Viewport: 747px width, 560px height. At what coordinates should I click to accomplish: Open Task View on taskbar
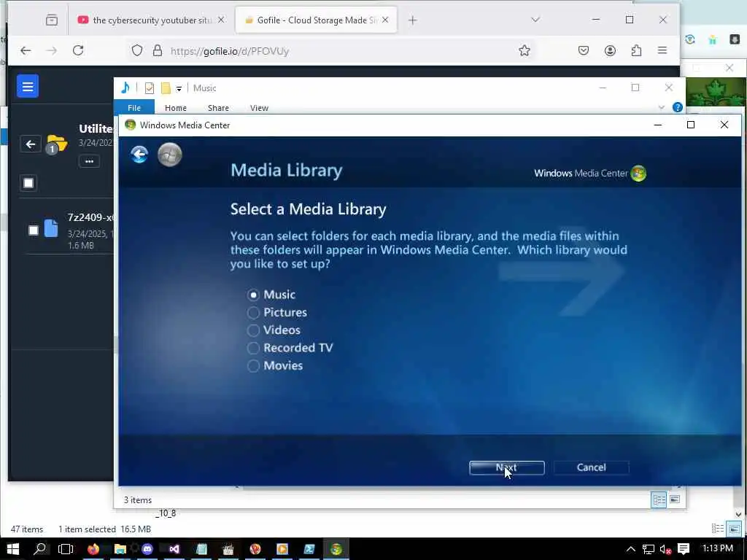(65, 549)
